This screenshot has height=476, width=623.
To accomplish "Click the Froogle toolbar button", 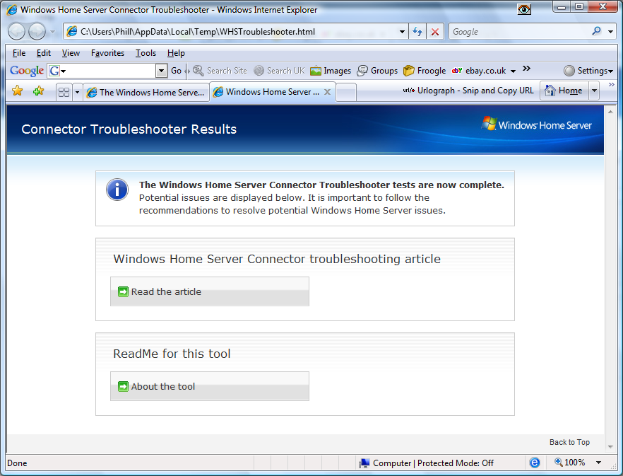I will 425,71.
